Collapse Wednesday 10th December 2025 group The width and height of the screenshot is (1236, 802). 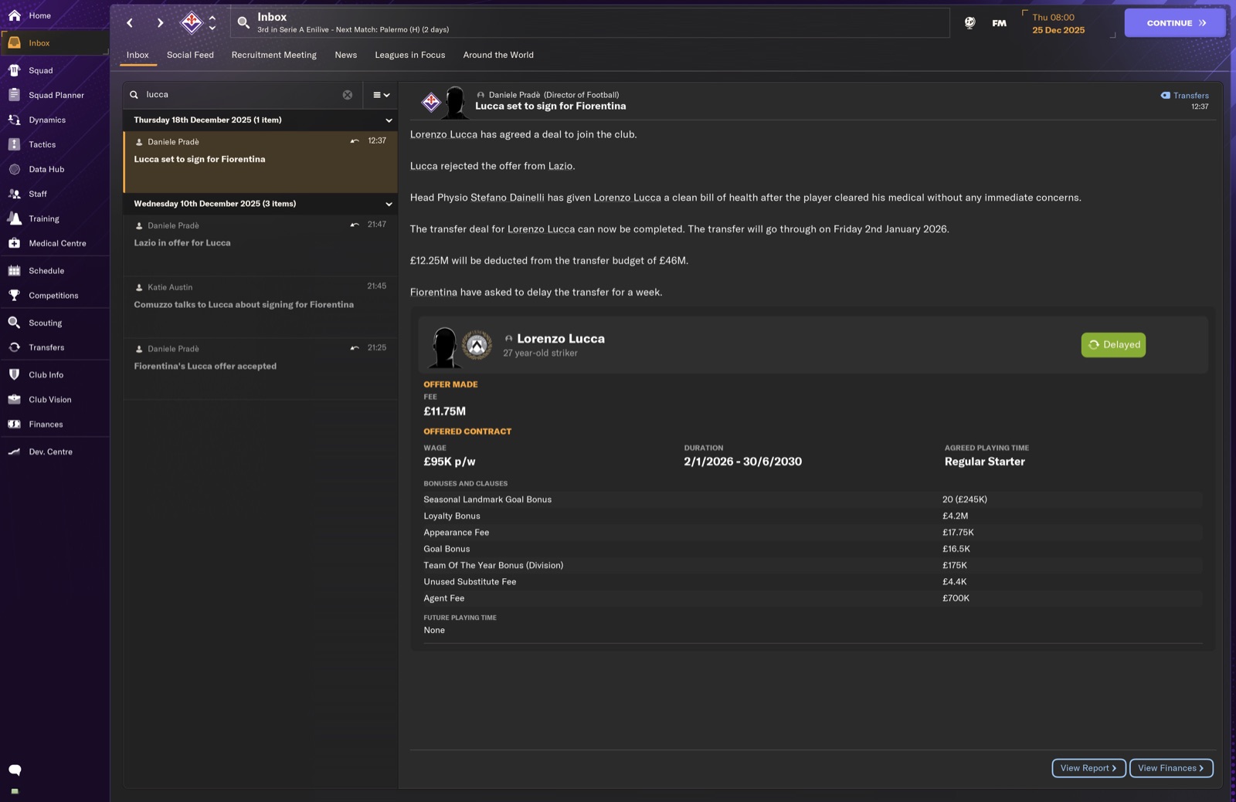point(389,205)
